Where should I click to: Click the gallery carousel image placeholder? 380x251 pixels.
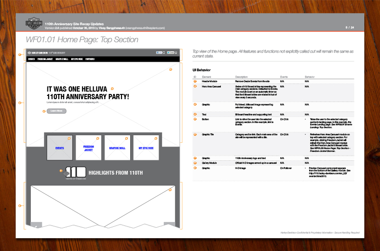[x=103, y=206]
